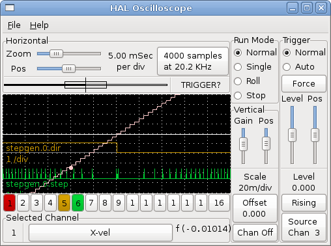Click the 5.00 mSec per div readout
The width and height of the screenshot is (331, 246).
point(130,61)
